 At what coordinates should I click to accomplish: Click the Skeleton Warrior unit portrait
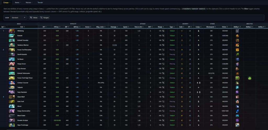12,45
